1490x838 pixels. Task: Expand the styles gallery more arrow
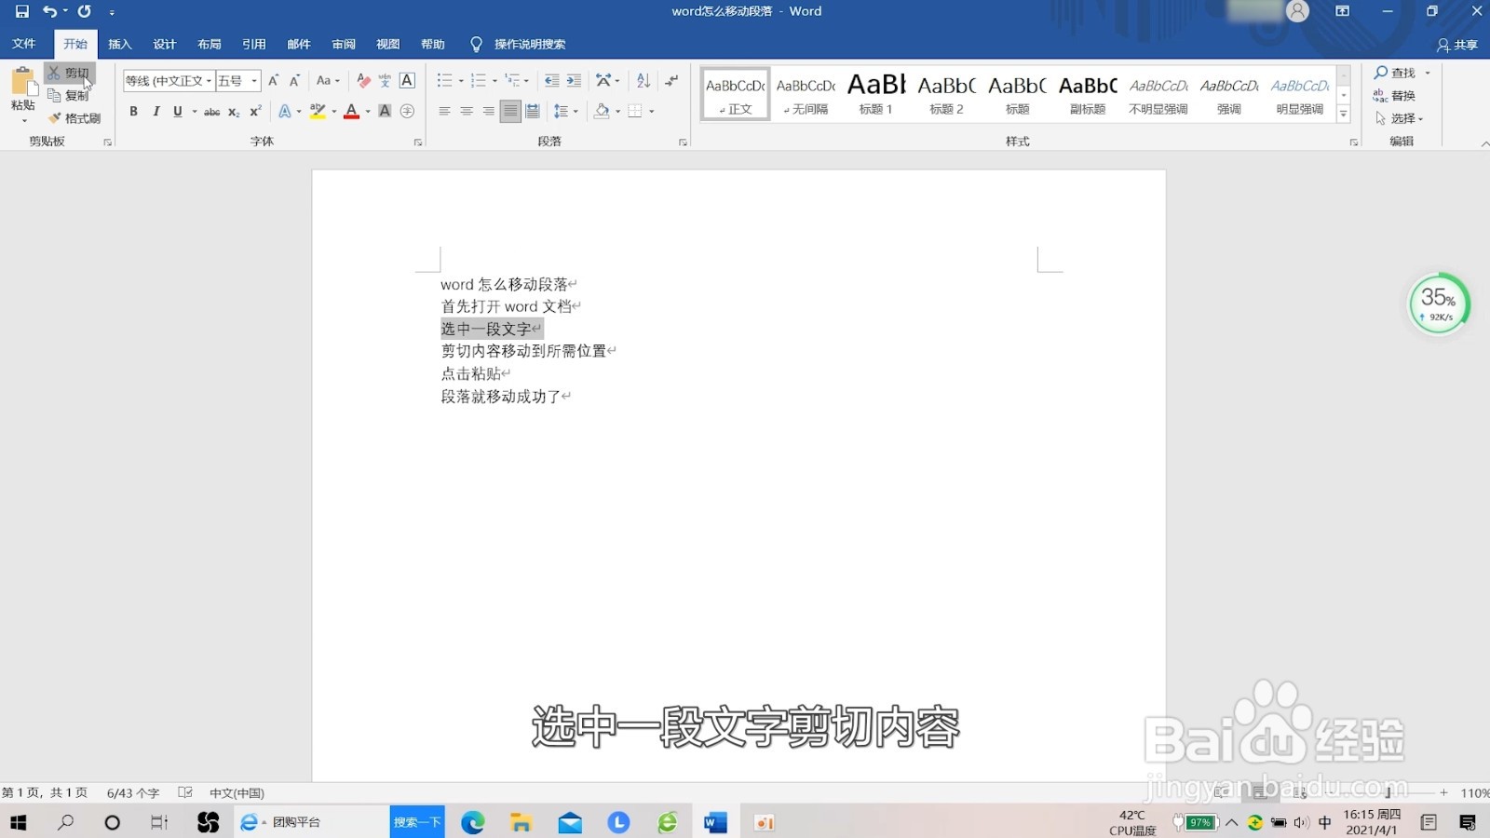click(x=1344, y=114)
